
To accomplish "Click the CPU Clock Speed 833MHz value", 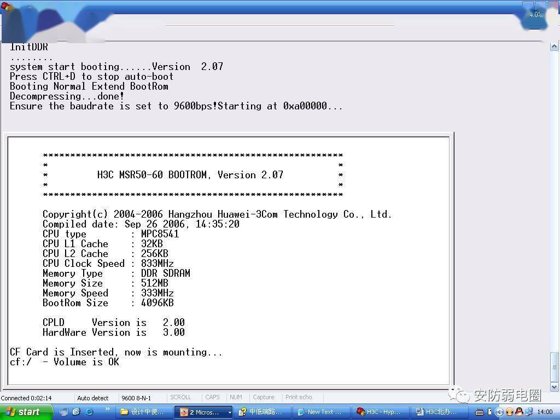I will (157, 264).
